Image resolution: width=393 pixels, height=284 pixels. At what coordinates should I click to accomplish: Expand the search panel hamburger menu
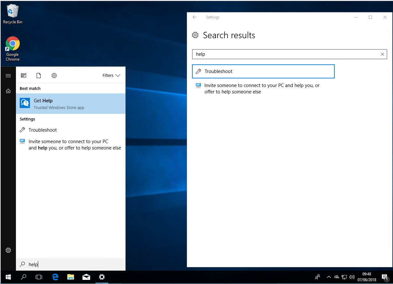8,76
